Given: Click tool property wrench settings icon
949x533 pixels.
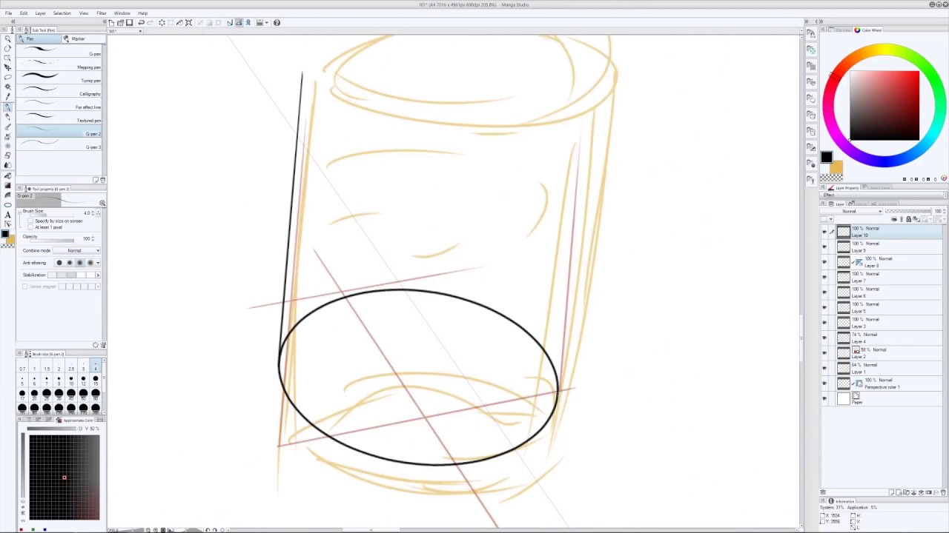Looking at the screenshot, I should (x=102, y=345).
